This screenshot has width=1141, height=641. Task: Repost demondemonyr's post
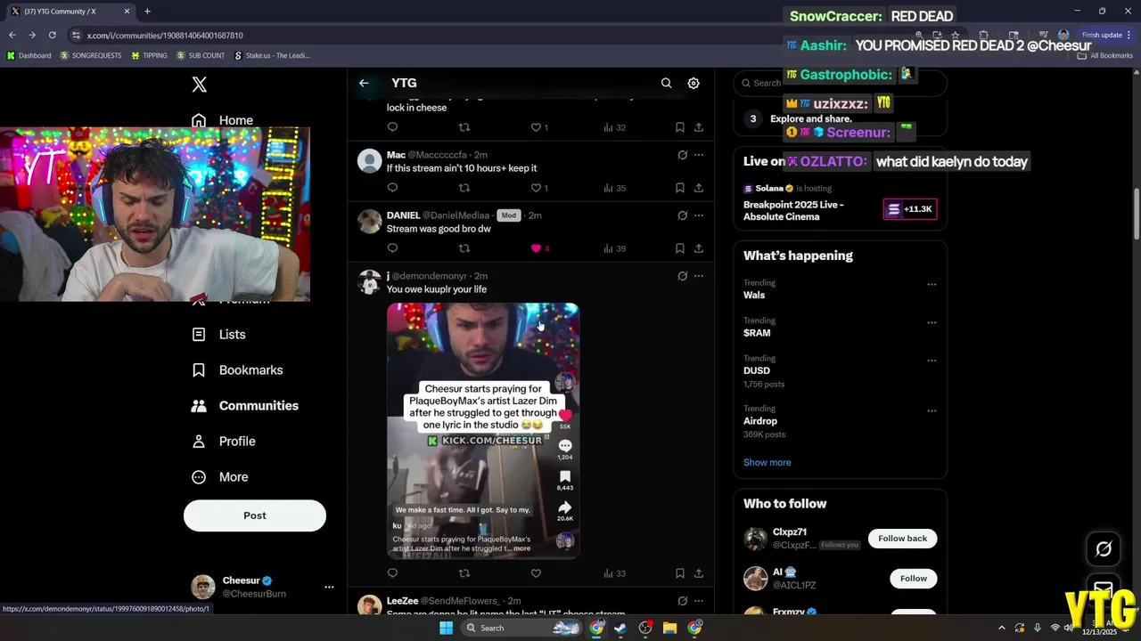tap(464, 573)
